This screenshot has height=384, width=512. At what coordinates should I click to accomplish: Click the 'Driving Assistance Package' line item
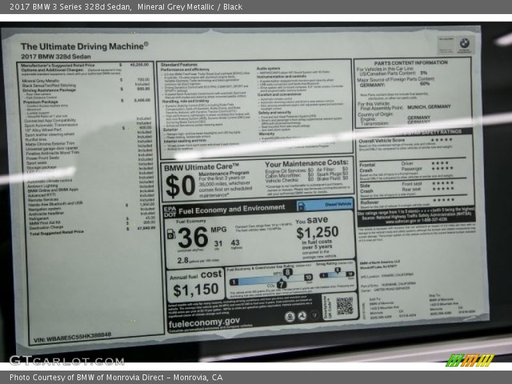click(x=86, y=90)
